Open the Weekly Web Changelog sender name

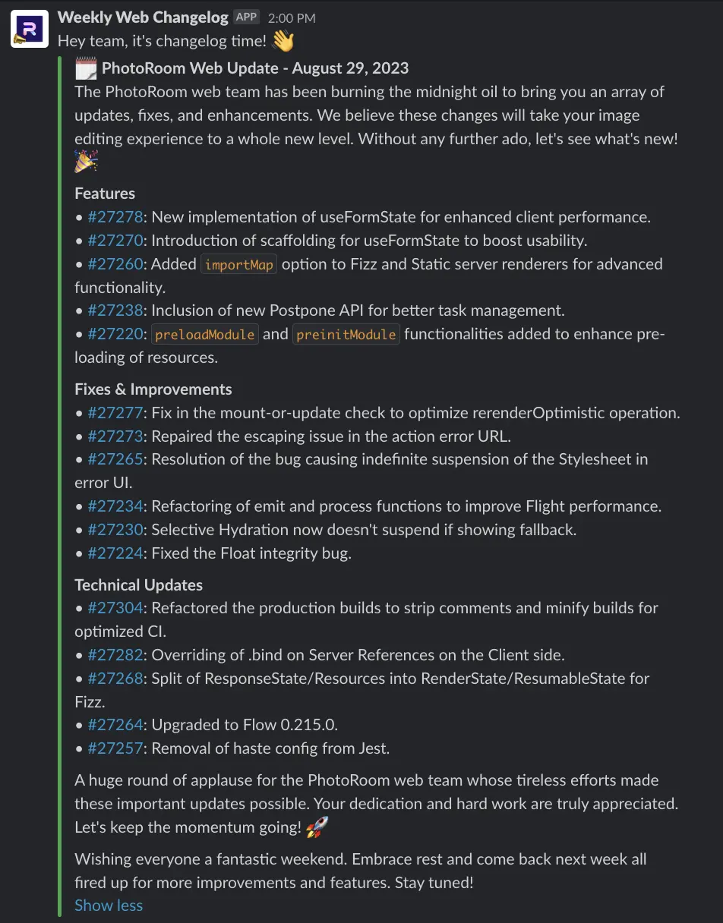141,17
